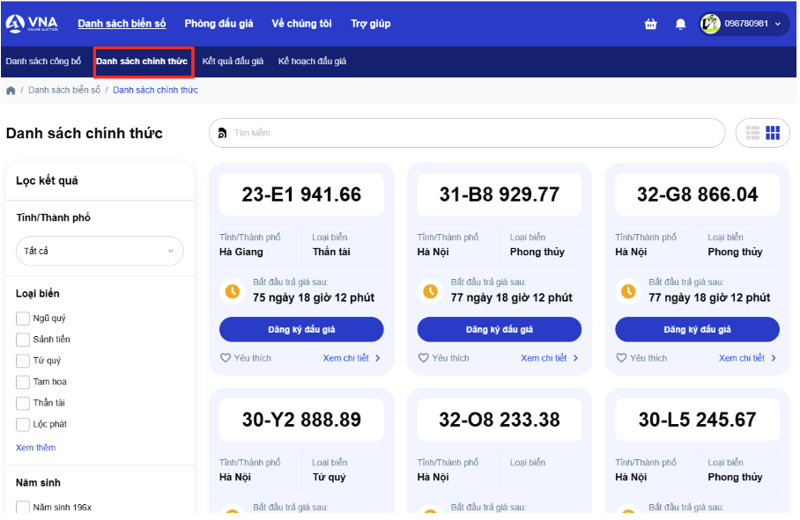
Task: Open Phòng đấu giá menu
Action: 219,24
